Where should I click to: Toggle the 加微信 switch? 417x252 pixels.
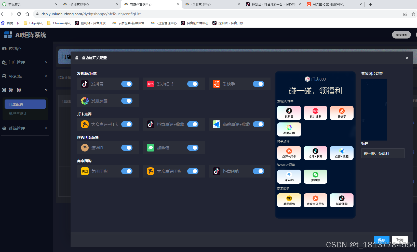[193, 148]
